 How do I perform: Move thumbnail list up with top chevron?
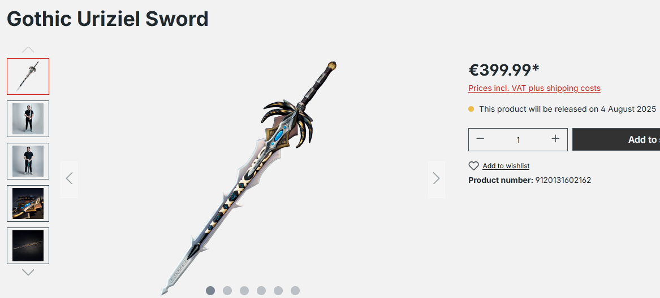pyautogui.click(x=28, y=50)
